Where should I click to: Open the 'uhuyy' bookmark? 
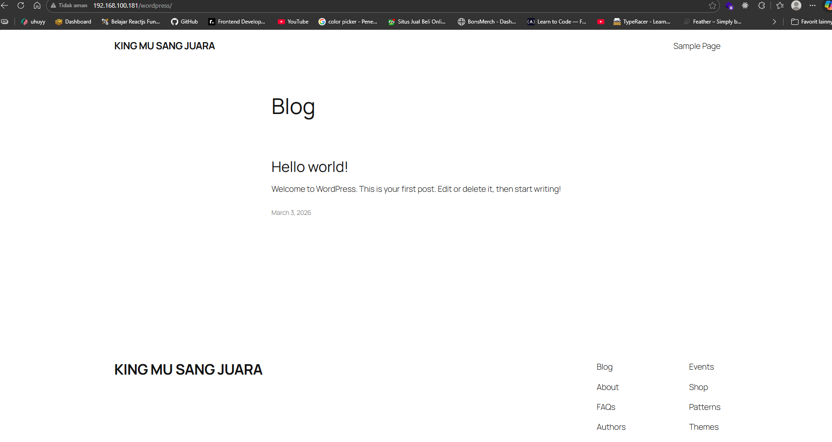point(33,22)
